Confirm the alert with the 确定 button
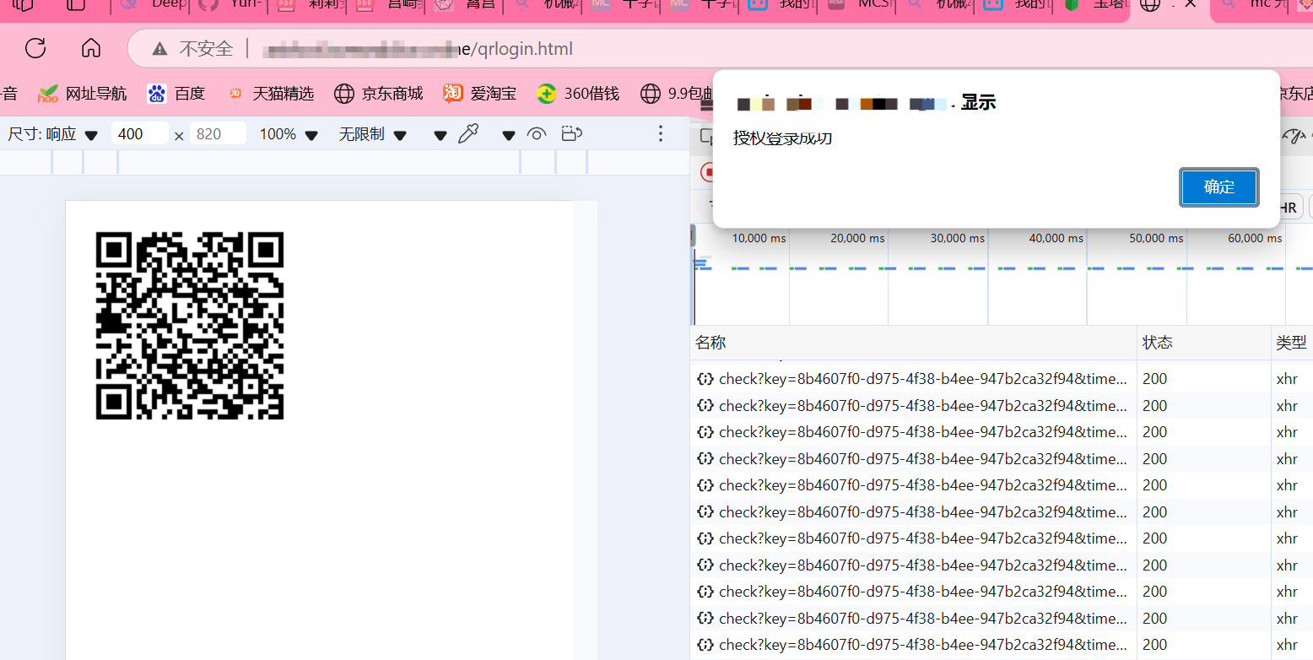Viewport: 1313px width, 660px height. point(1219,187)
